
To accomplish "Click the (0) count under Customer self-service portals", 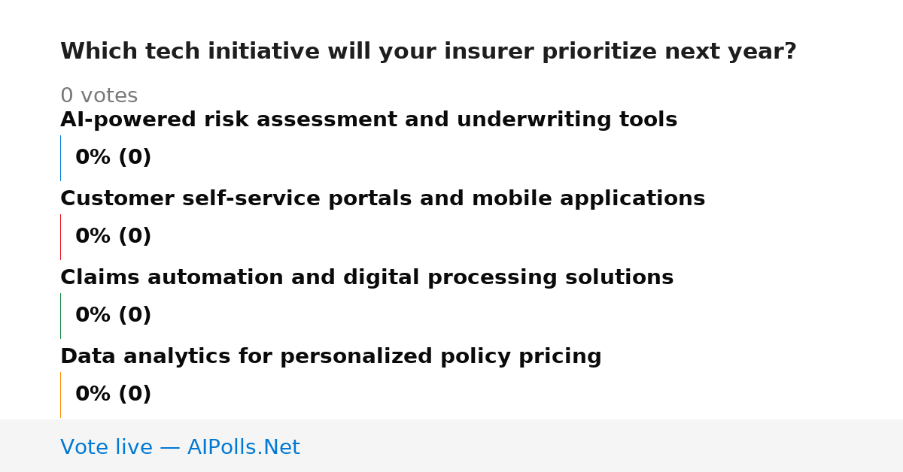I will pos(135,237).
